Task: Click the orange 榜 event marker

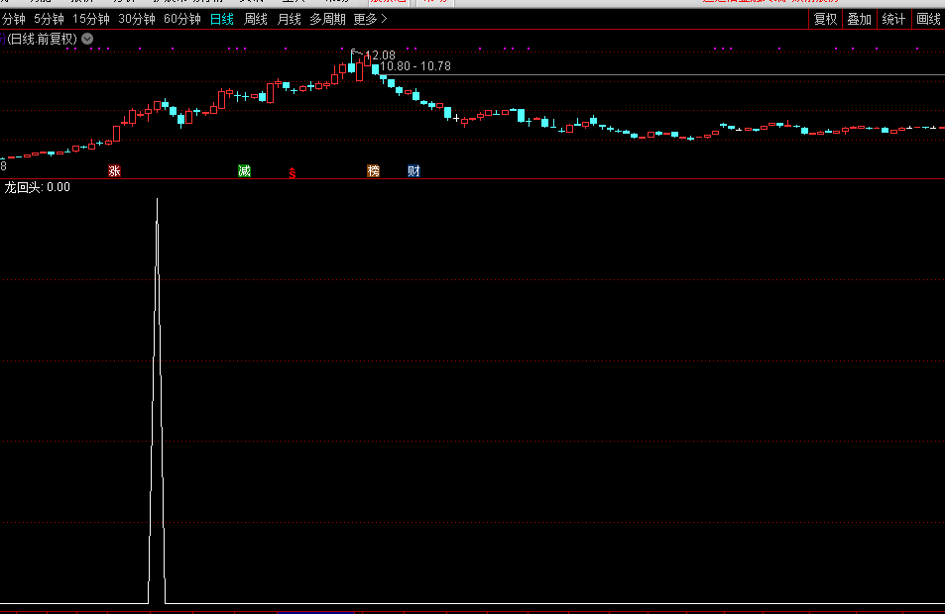Action: click(373, 171)
